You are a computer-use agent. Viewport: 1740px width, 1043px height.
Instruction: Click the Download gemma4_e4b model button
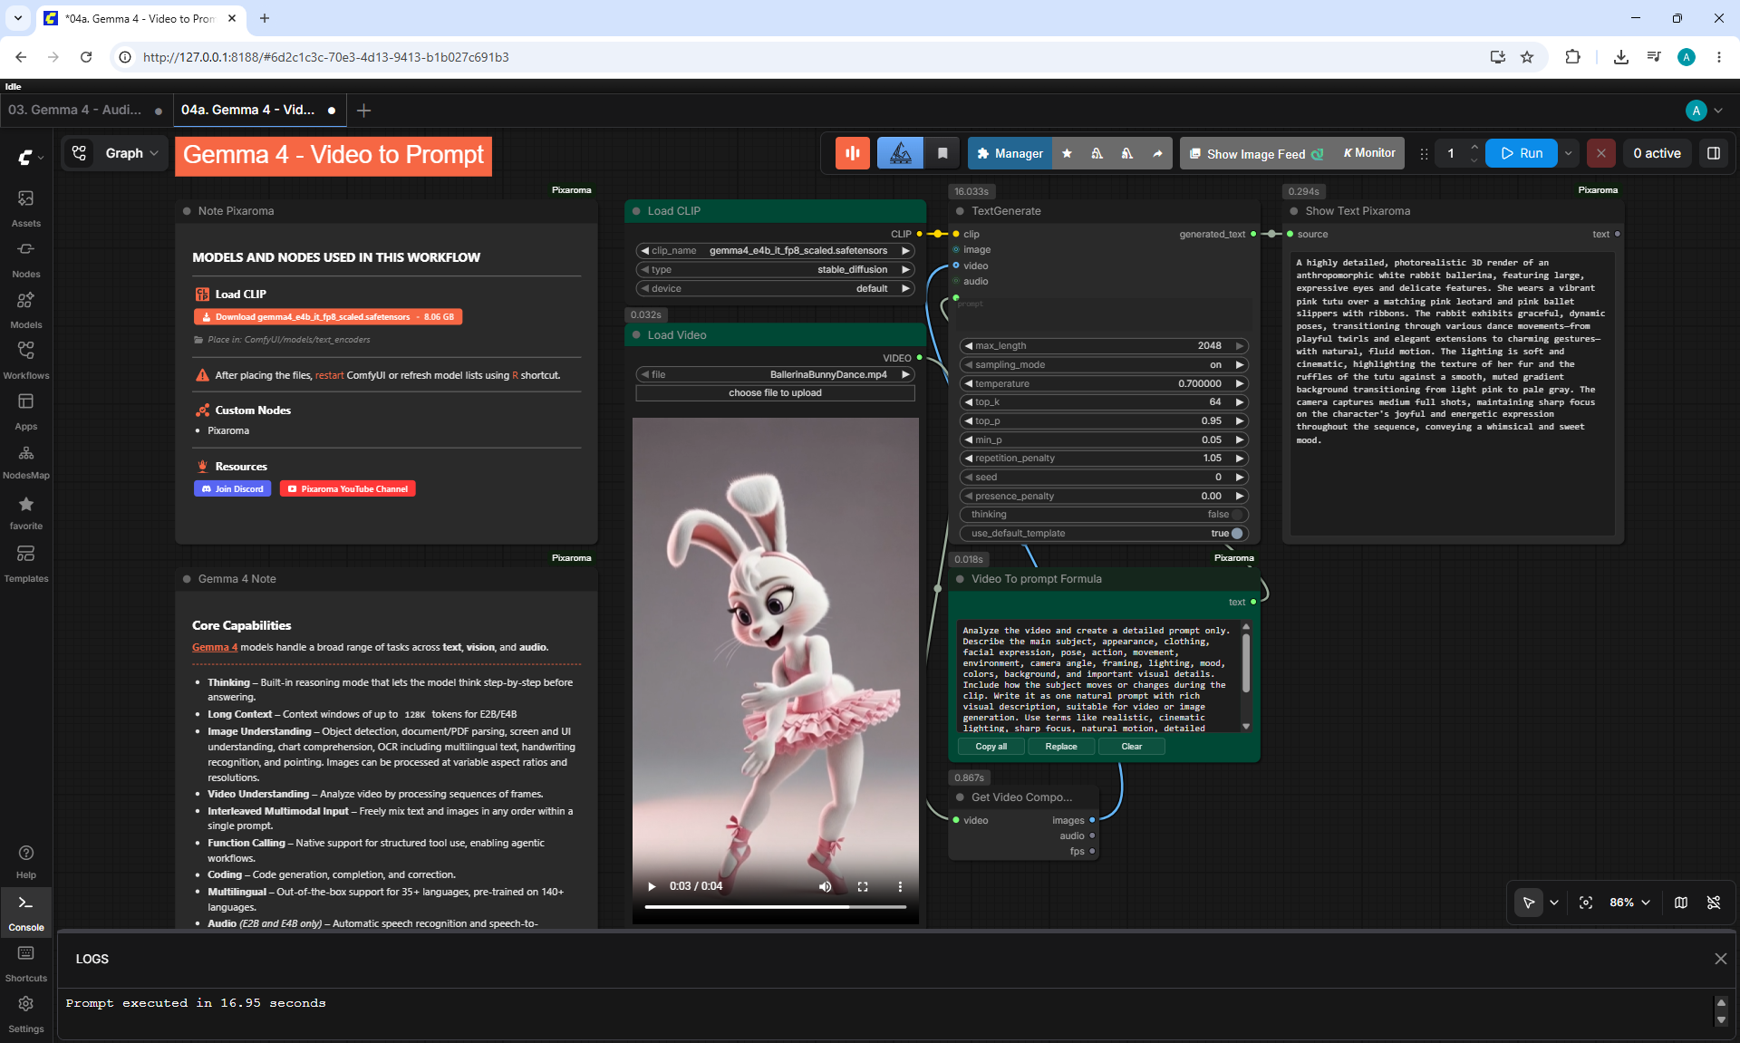pyautogui.click(x=327, y=317)
